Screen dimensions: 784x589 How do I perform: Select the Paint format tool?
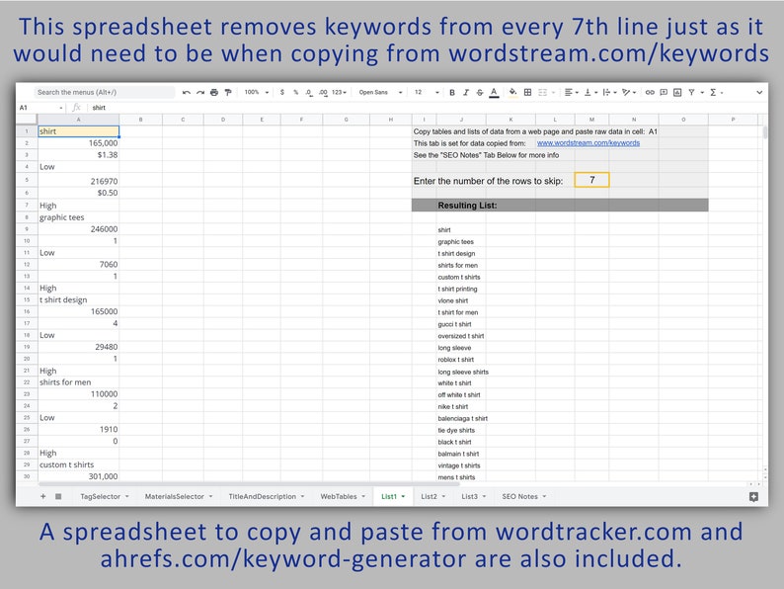point(228,92)
